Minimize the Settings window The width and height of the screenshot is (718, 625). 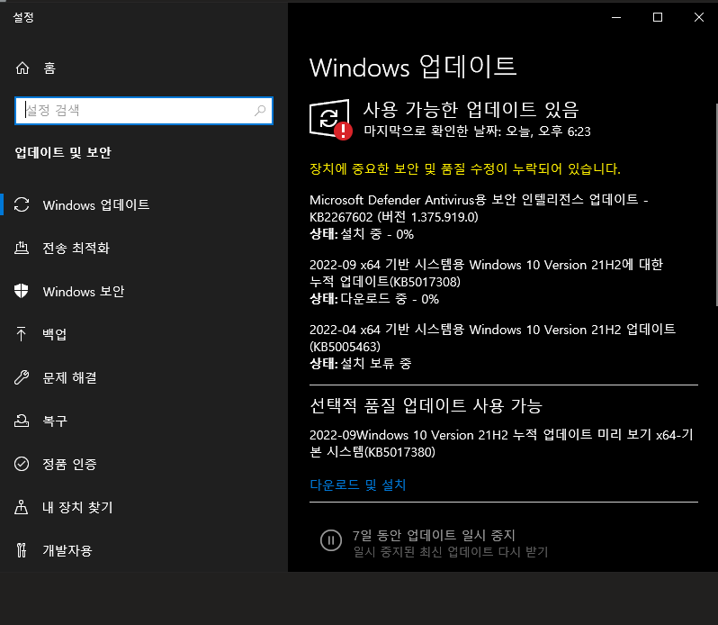(x=616, y=17)
